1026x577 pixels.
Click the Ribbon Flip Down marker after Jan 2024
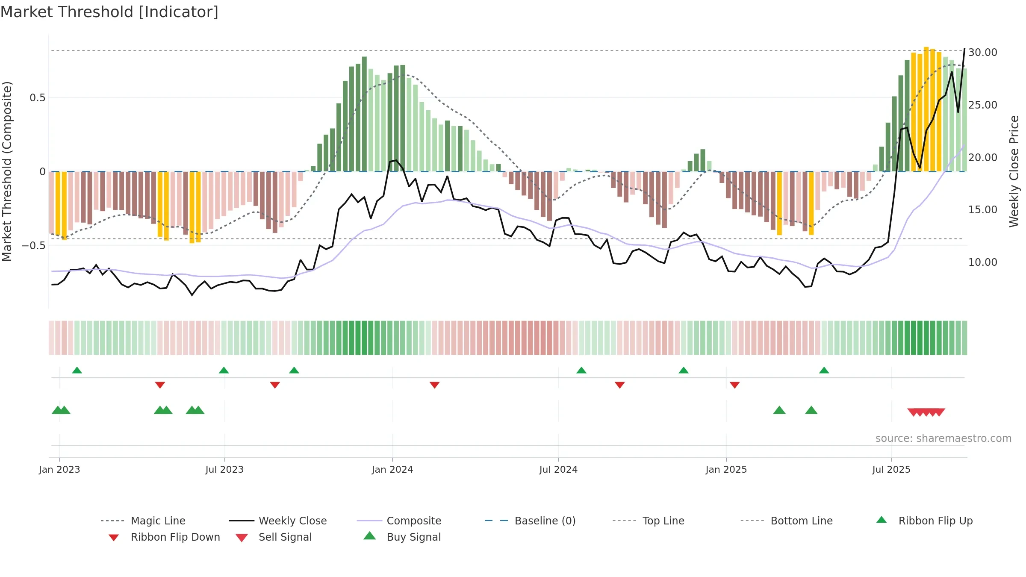tap(435, 385)
